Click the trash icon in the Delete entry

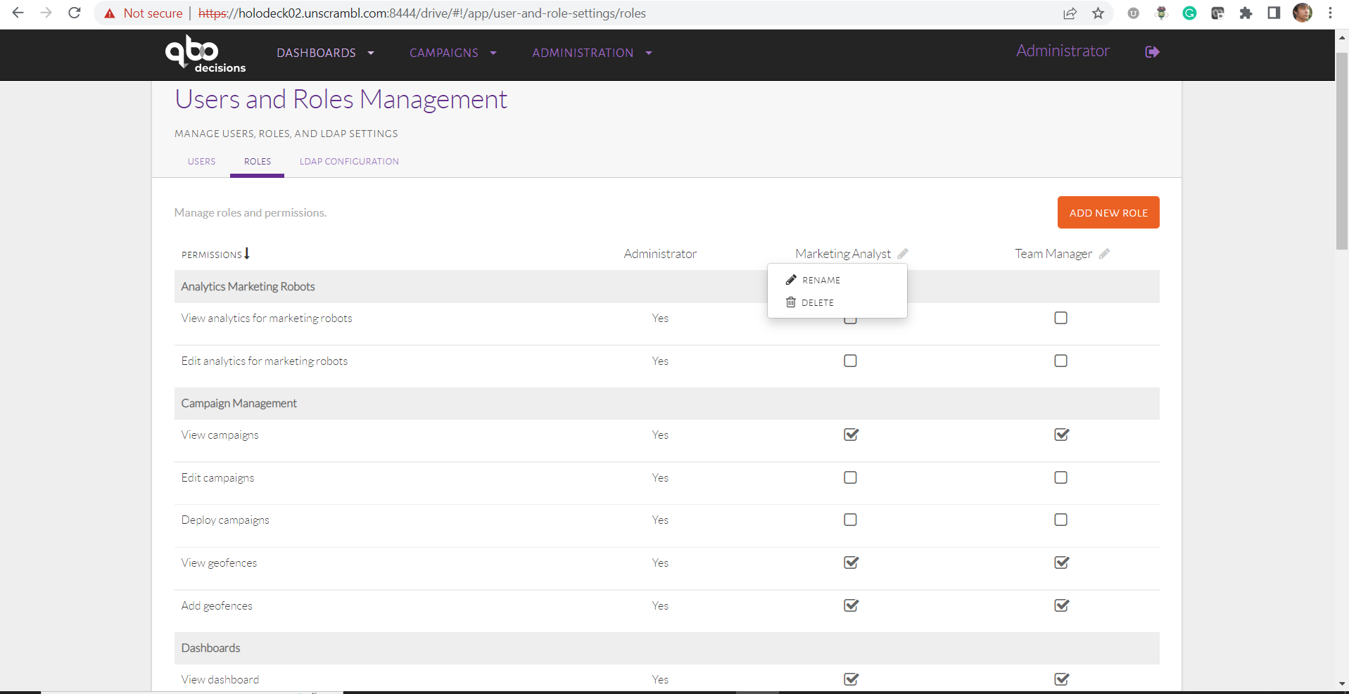pyautogui.click(x=791, y=302)
